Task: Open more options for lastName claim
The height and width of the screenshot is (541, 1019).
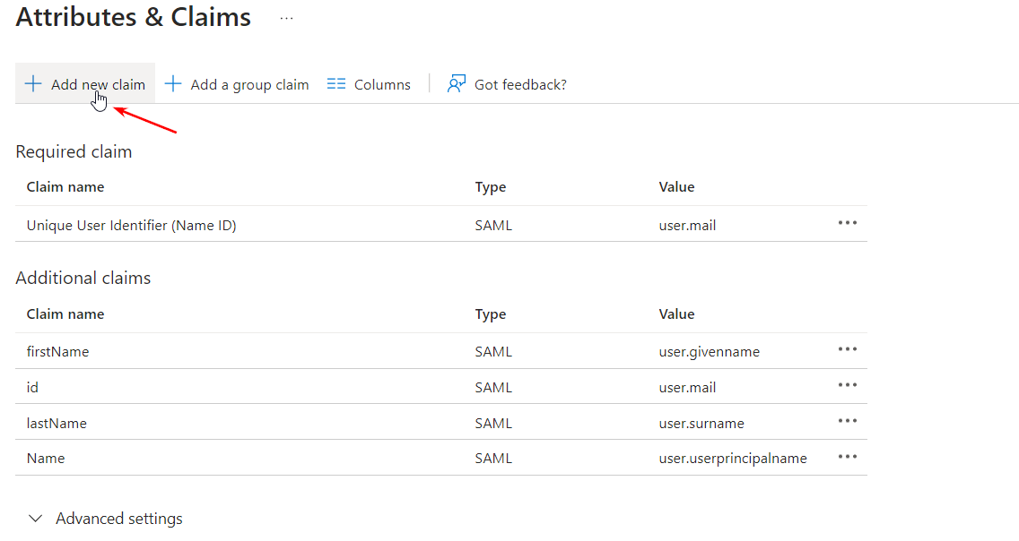Action: click(848, 421)
